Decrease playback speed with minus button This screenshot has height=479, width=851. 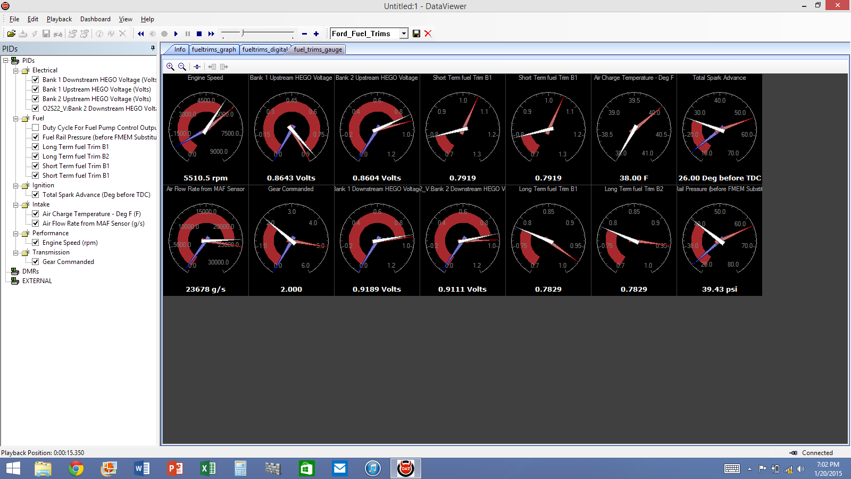click(304, 34)
